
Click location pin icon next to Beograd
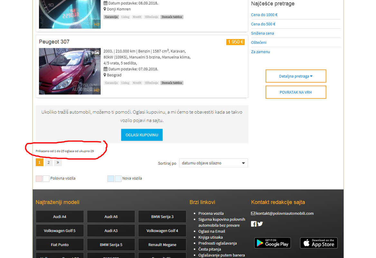click(105, 75)
